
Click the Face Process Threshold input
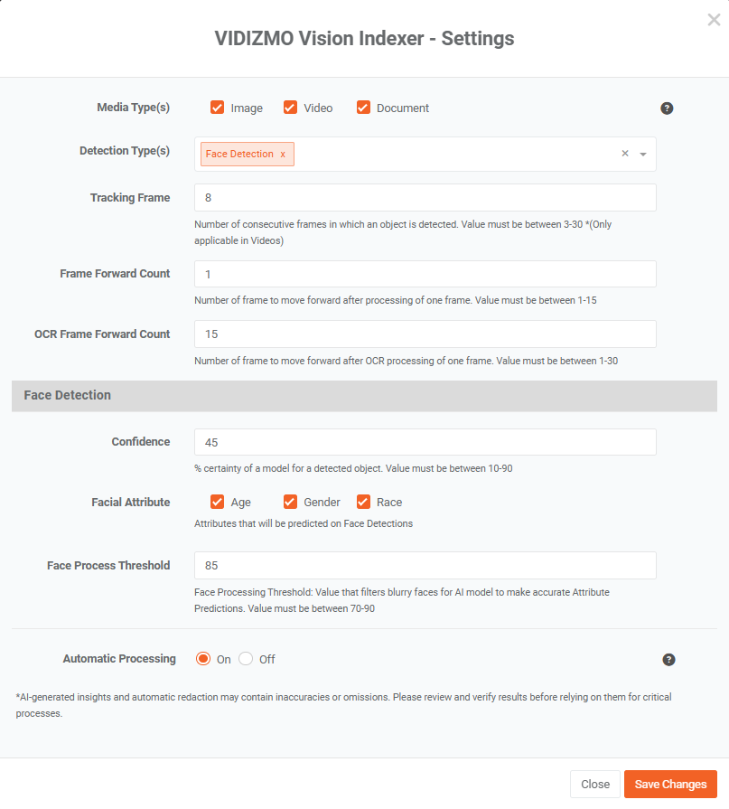click(x=425, y=565)
